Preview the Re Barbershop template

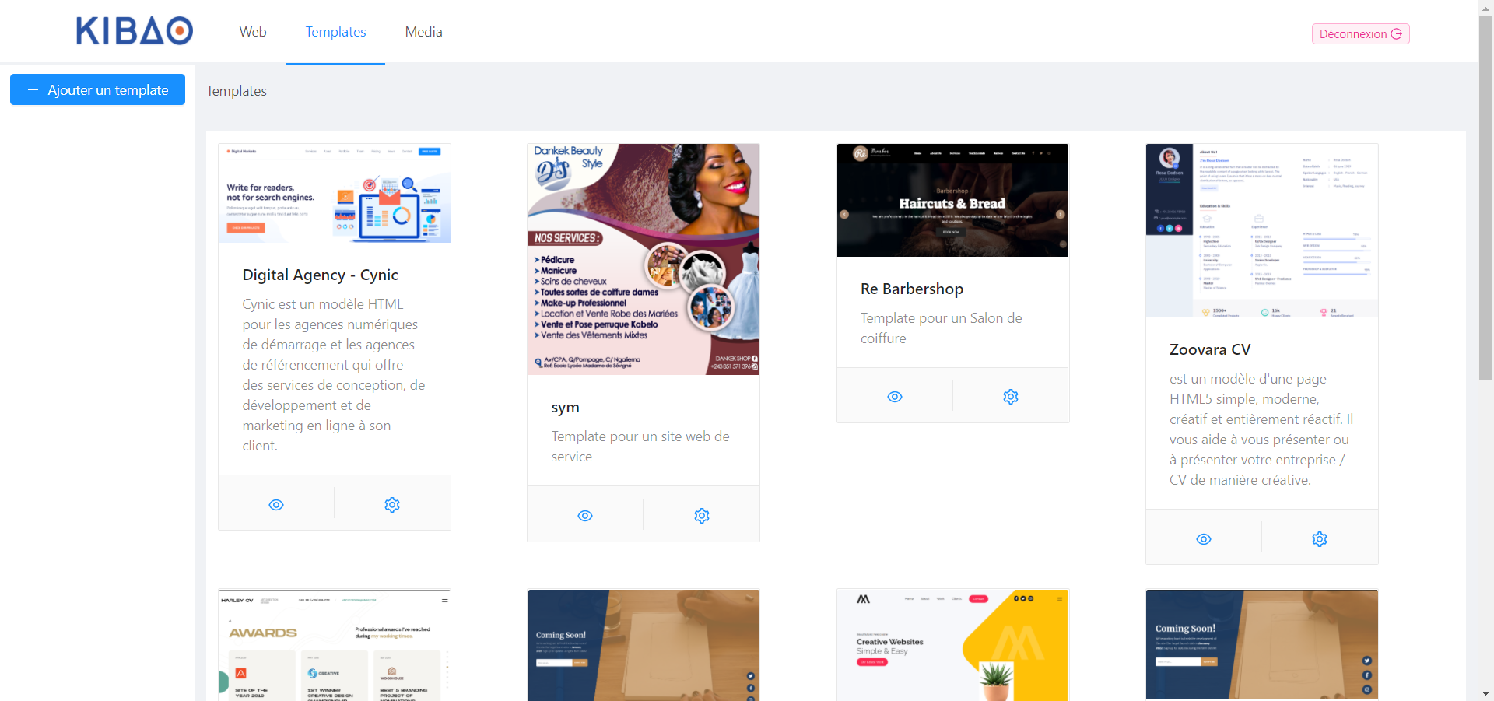895,397
